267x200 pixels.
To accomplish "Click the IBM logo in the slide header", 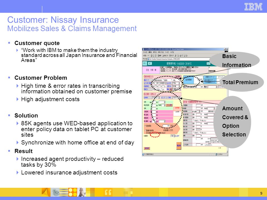I will click(253, 6).
